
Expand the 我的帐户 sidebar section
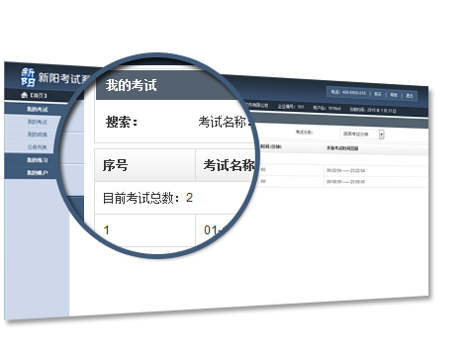click(38, 173)
